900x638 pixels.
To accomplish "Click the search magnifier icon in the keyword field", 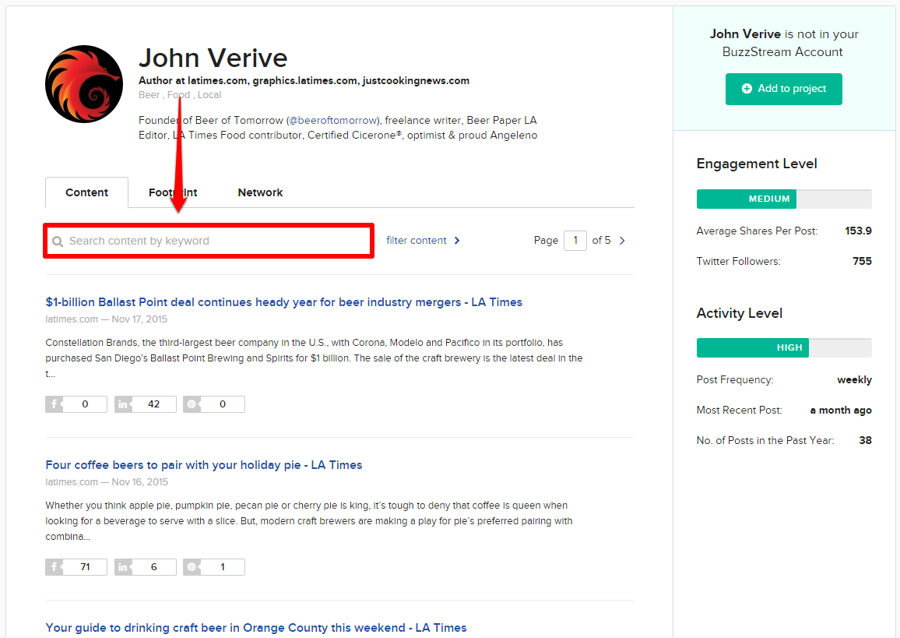I will [x=58, y=241].
